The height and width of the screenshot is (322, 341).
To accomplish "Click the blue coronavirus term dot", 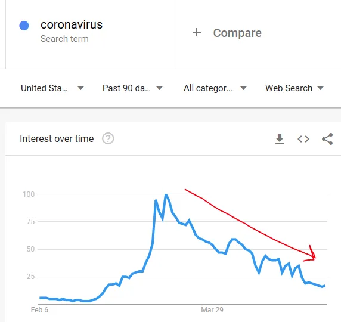I will 24,26.
